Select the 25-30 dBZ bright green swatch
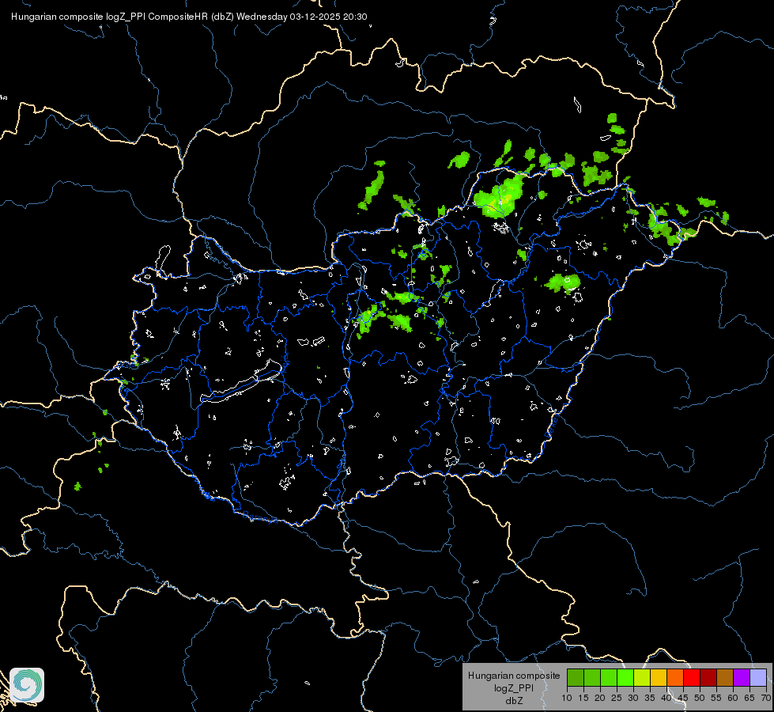Image resolution: width=774 pixels, height=712 pixels. click(x=625, y=677)
